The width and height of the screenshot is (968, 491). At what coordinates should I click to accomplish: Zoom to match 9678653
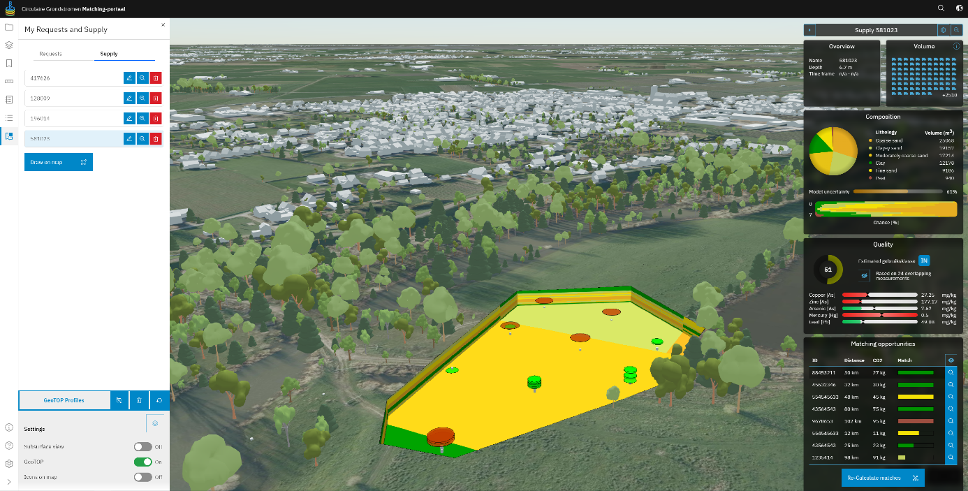point(951,421)
